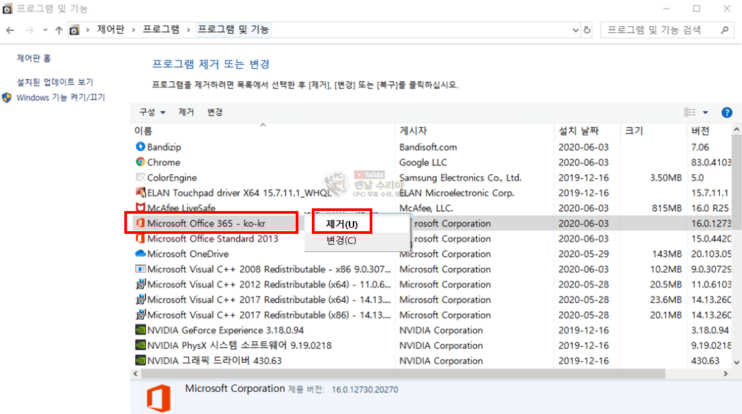Select Microsoft OneDrive row name

pyautogui.click(x=188, y=254)
